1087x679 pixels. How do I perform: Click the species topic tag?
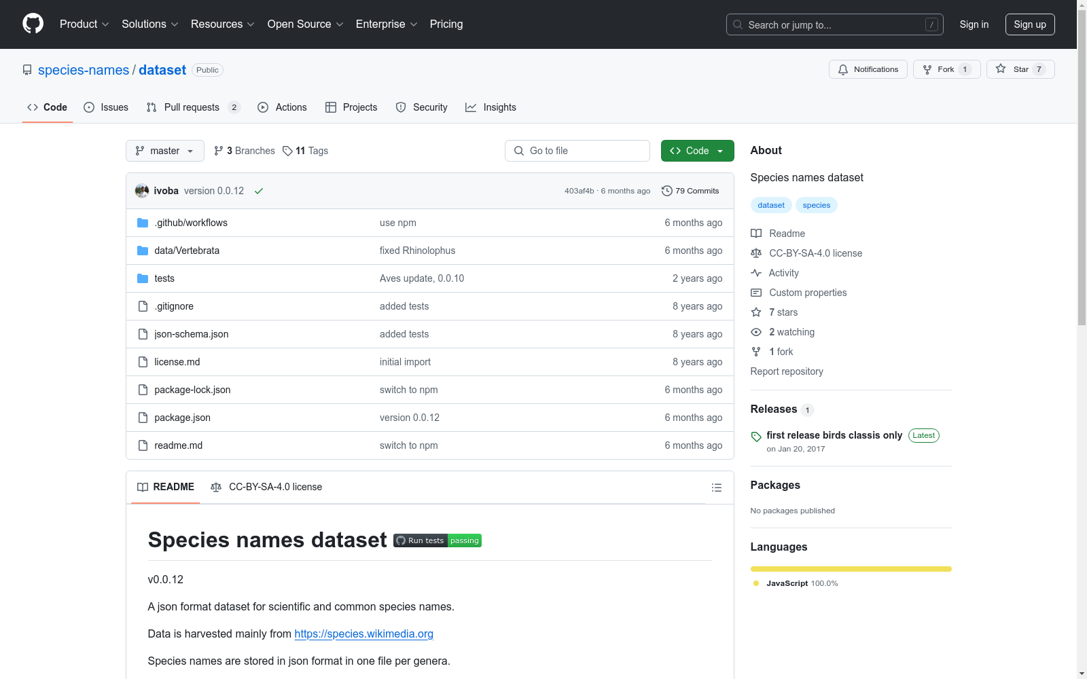click(817, 205)
